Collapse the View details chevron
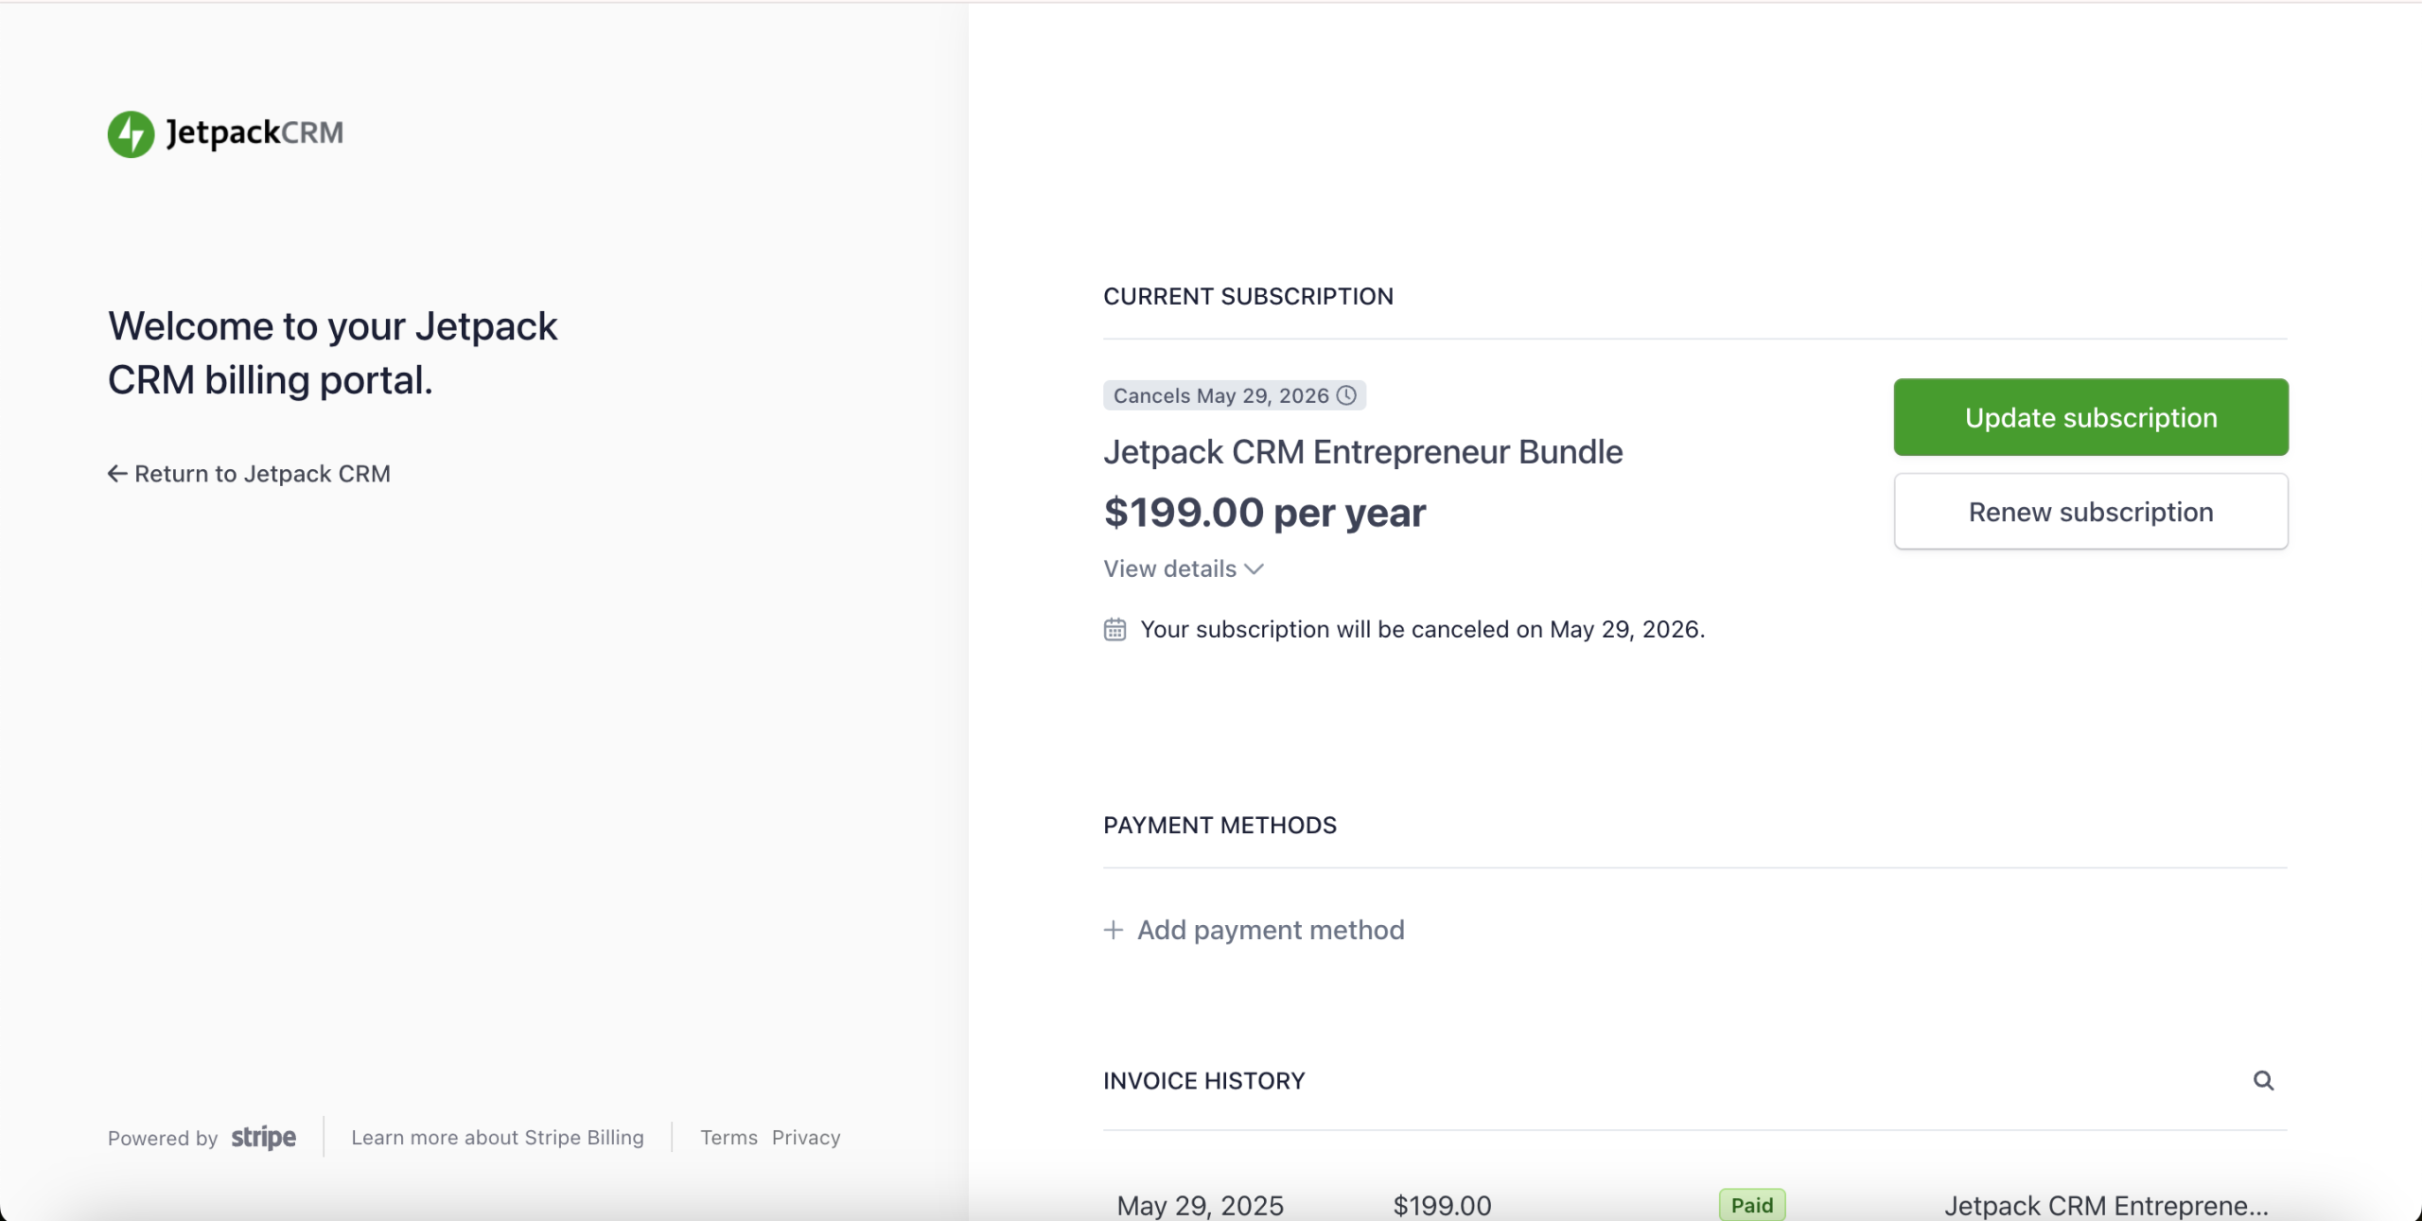The width and height of the screenshot is (2422, 1221). click(x=1255, y=568)
